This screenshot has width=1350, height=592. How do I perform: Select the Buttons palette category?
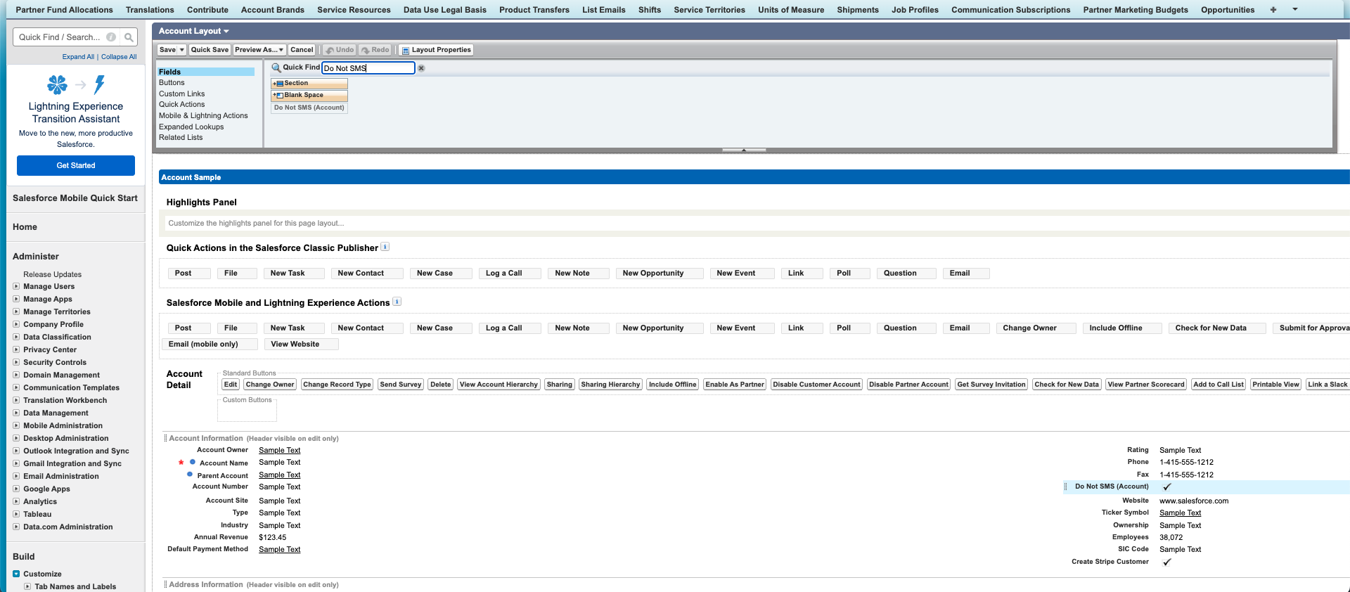[172, 83]
